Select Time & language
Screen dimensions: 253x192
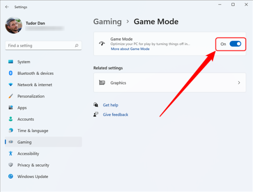point(43,131)
